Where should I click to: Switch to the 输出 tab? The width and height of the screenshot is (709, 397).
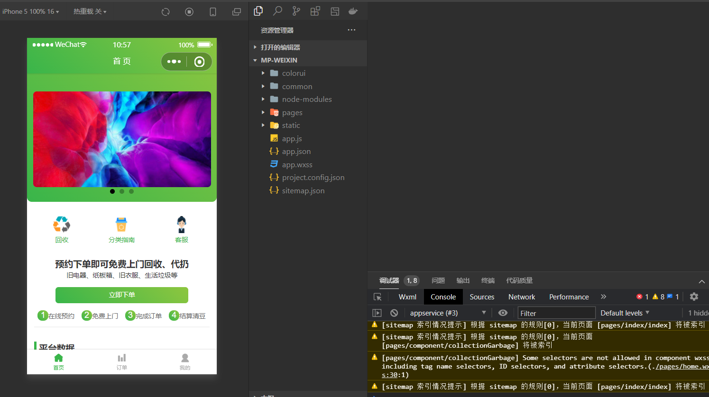click(463, 280)
